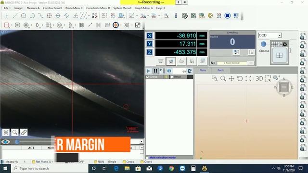The width and height of the screenshot is (308, 173).
Task: Click the fit-to-screen icon in graphics view
Action: click(248, 79)
